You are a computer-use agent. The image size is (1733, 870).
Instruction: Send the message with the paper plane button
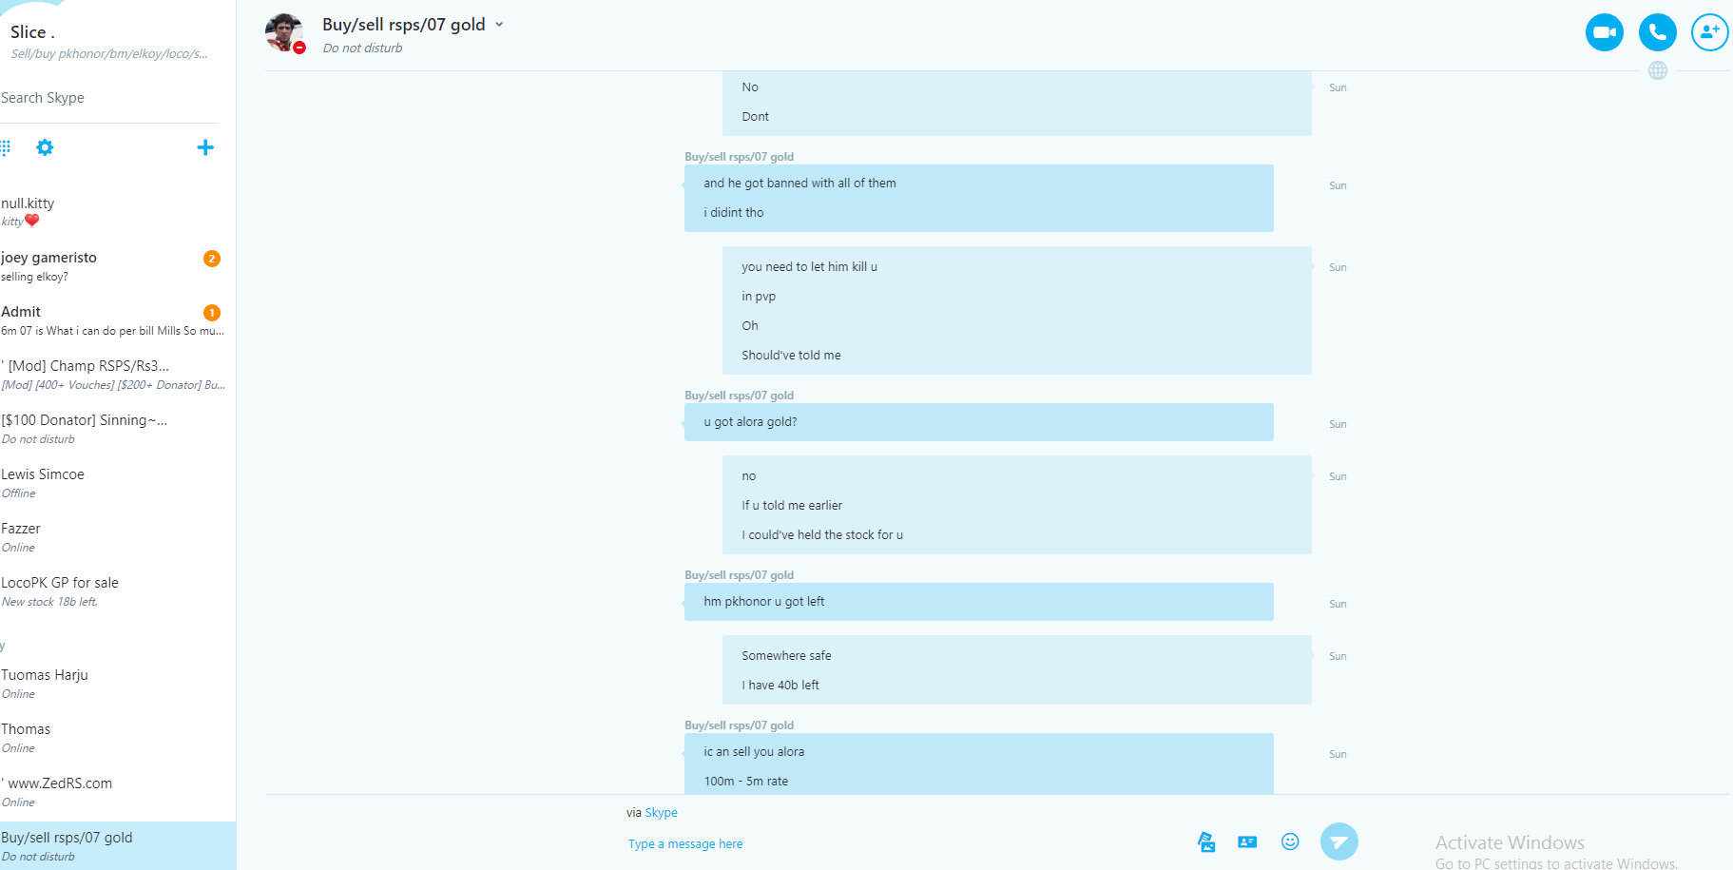[1338, 841]
